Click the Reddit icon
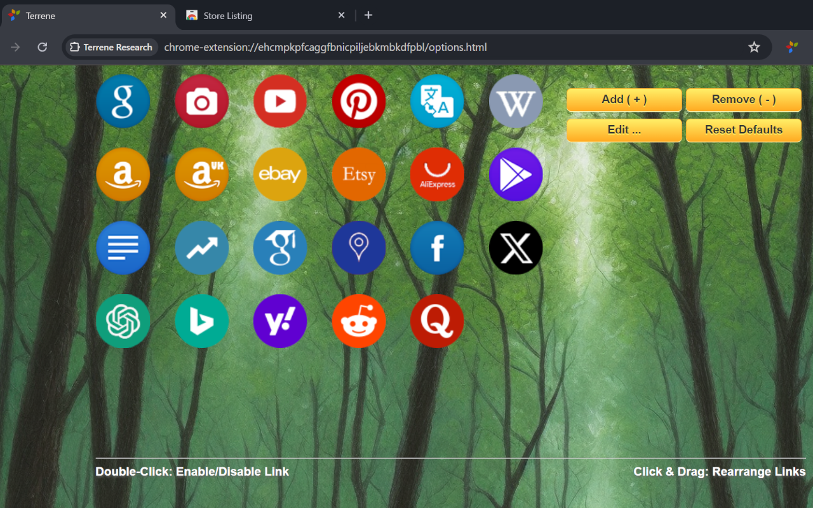The image size is (813, 508). [359, 321]
